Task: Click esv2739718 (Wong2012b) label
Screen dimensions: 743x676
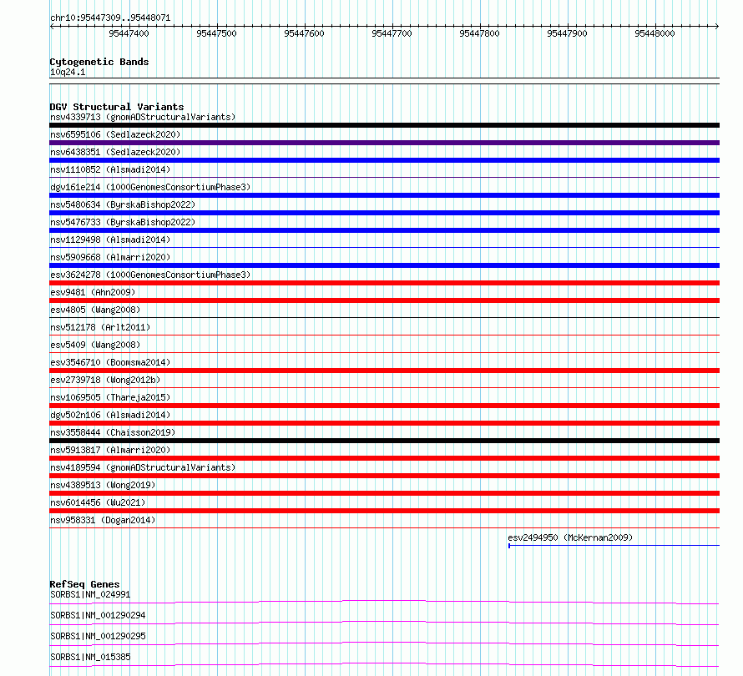Action: tap(105, 380)
